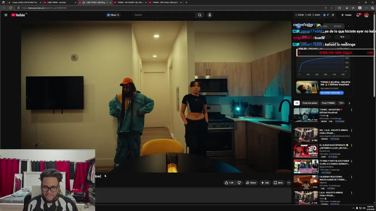Open Copilot sidebar icon
Viewport: 376px width, 211px height.
click(373, 8)
